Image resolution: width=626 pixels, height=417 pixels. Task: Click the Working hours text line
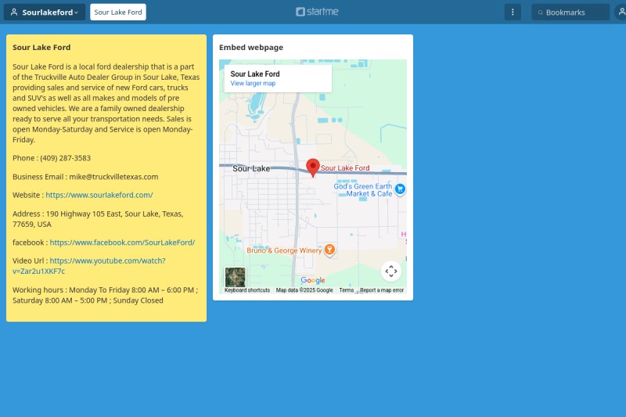(x=105, y=295)
